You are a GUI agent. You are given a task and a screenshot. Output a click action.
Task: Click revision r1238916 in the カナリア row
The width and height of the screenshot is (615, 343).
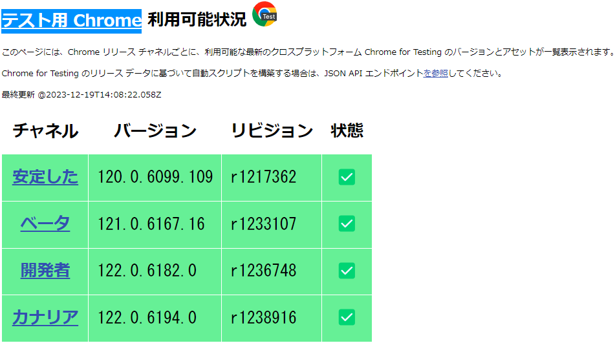tap(264, 317)
